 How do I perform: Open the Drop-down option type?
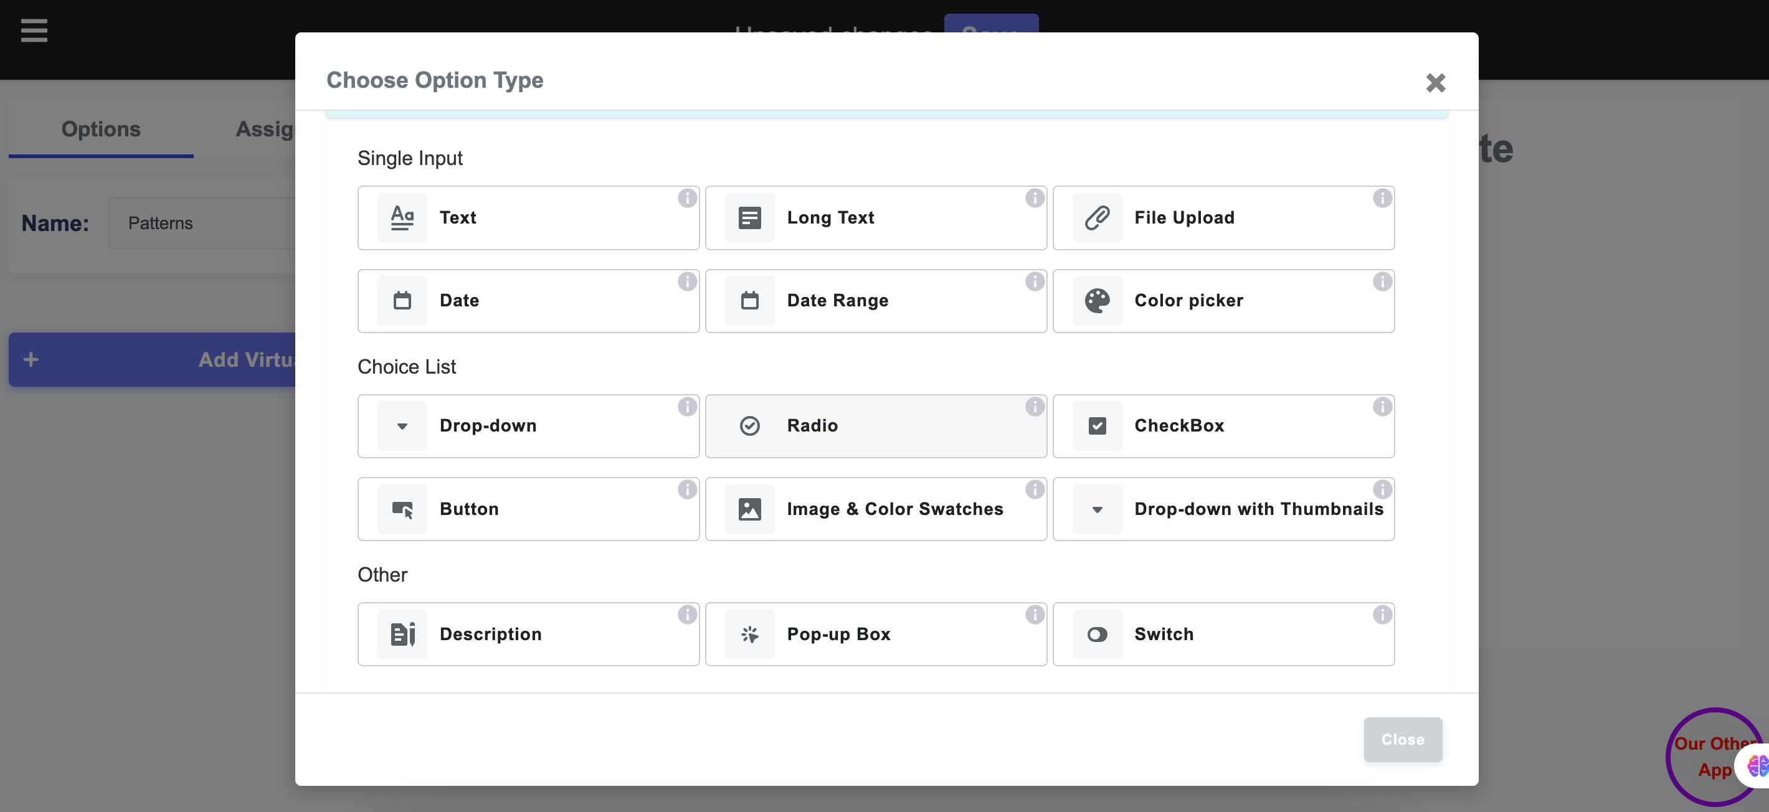[x=528, y=425]
